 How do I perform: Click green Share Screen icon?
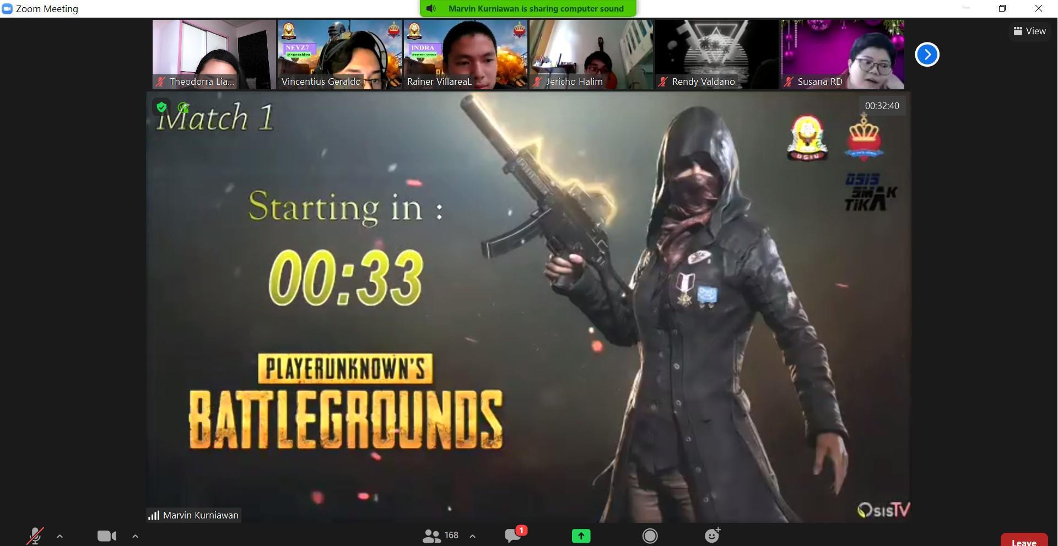581,536
